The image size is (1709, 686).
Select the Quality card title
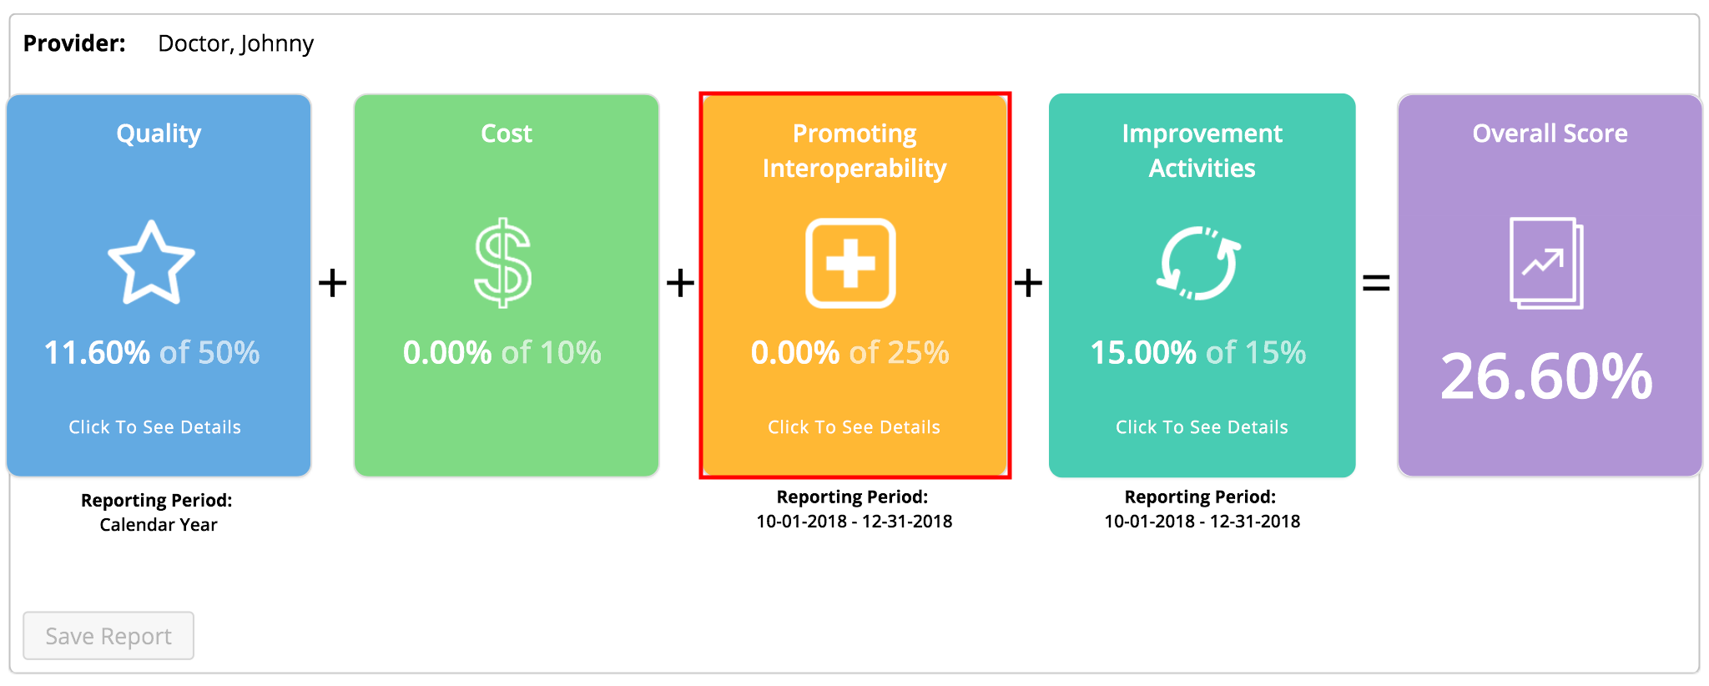point(159,134)
